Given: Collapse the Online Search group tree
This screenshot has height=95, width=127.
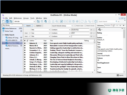Looking at the screenshot, I should pos(3,35).
